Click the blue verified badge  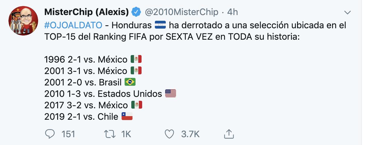pyautogui.click(x=137, y=12)
